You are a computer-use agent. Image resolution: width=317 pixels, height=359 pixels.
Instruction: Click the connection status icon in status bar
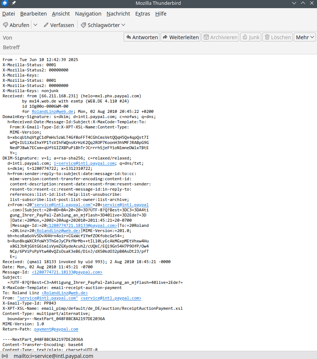(x=5, y=356)
